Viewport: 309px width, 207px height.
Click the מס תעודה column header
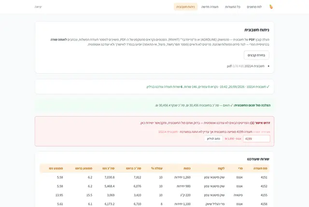coord(260,168)
